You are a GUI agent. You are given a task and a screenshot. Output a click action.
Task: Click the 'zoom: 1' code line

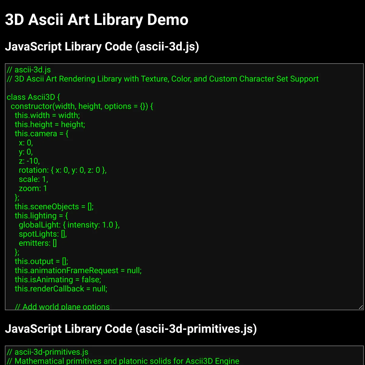point(33,188)
